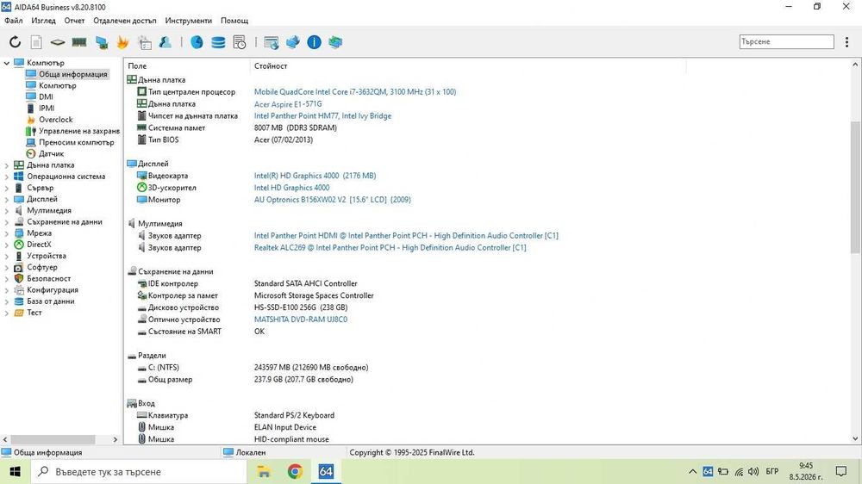Expand the Операционна система tree node

coord(7,177)
